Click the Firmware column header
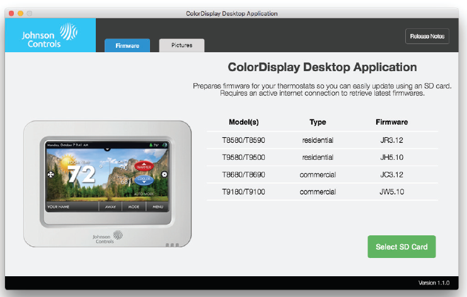Screen dimensions: 467x297 tap(391, 122)
